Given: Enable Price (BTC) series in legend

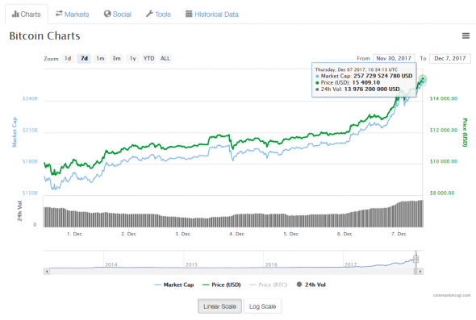Looking at the screenshot, I should click(x=268, y=285).
